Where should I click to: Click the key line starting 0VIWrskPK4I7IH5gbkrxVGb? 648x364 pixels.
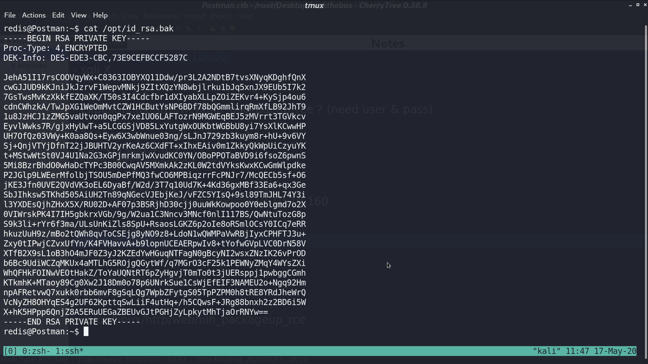coord(155,214)
